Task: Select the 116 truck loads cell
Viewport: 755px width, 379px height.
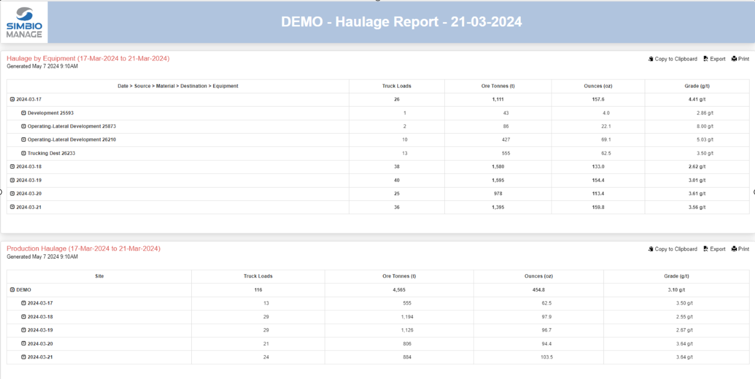Action: click(x=258, y=290)
